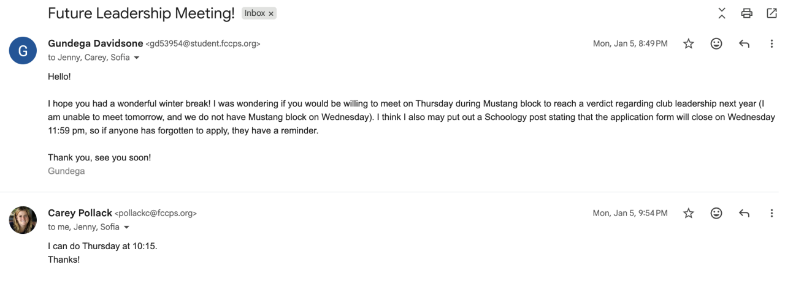Reply to Carey Pollack's message

(744, 213)
